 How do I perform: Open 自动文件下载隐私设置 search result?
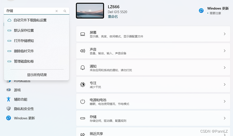37,20
